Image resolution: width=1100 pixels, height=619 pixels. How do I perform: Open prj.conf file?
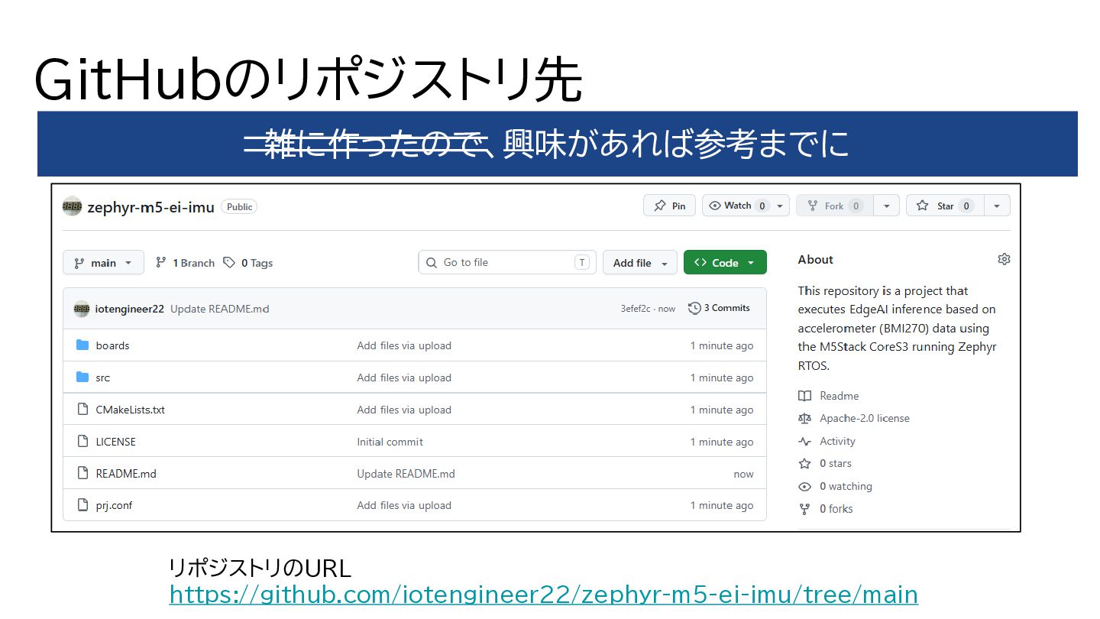(x=114, y=505)
